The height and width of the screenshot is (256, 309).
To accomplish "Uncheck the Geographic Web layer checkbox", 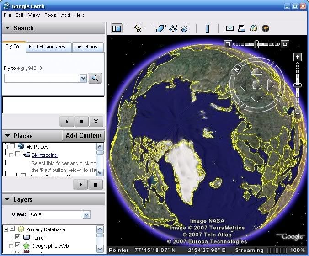I will tap(18, 245).
